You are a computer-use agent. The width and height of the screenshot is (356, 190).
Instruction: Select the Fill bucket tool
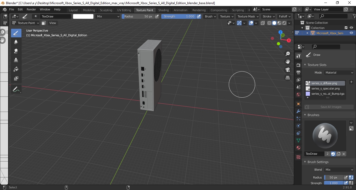[x=16, y=69]
